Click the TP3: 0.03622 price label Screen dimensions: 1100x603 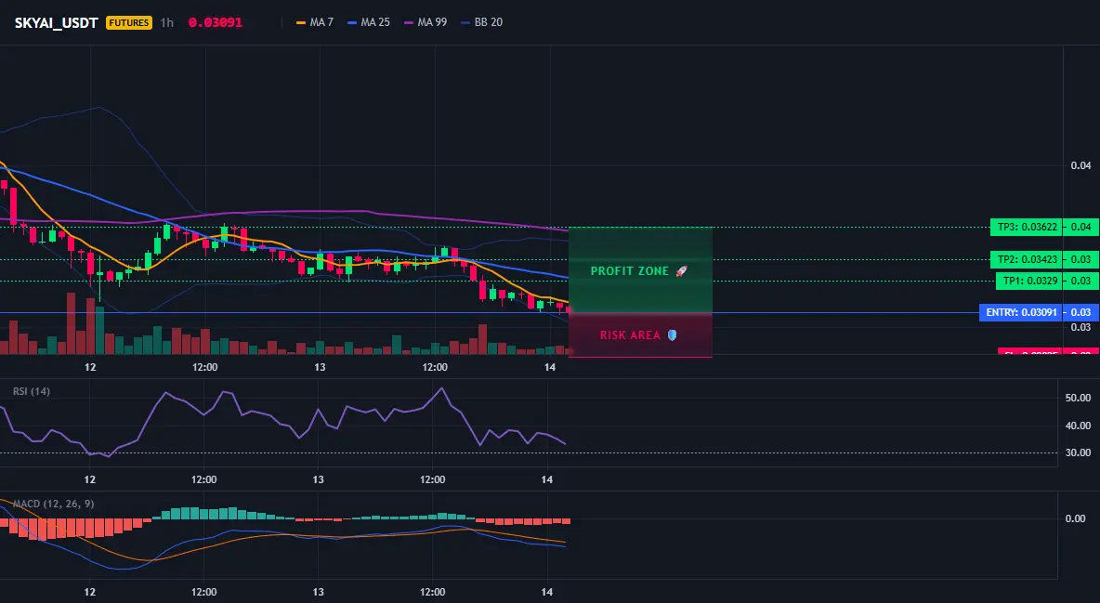(1027, 227)
